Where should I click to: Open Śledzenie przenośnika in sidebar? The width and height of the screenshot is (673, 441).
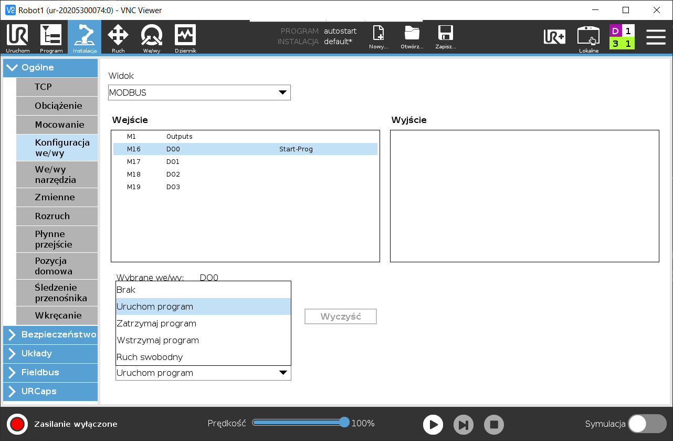click(57, 293)
